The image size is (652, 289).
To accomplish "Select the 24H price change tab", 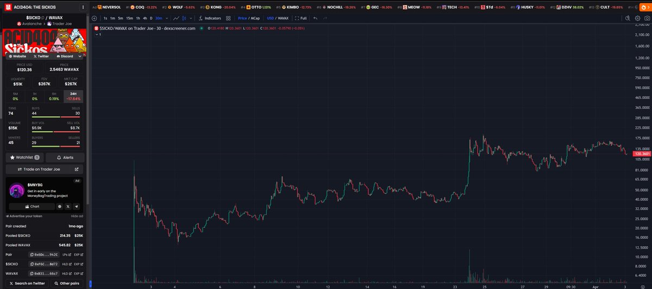I will click(x=74, y=96).
